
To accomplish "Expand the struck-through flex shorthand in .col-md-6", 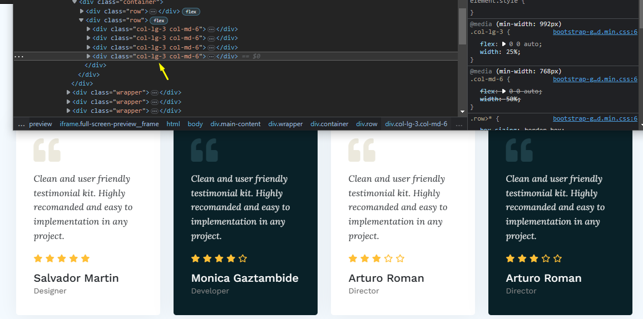I will tap(504, 91).
